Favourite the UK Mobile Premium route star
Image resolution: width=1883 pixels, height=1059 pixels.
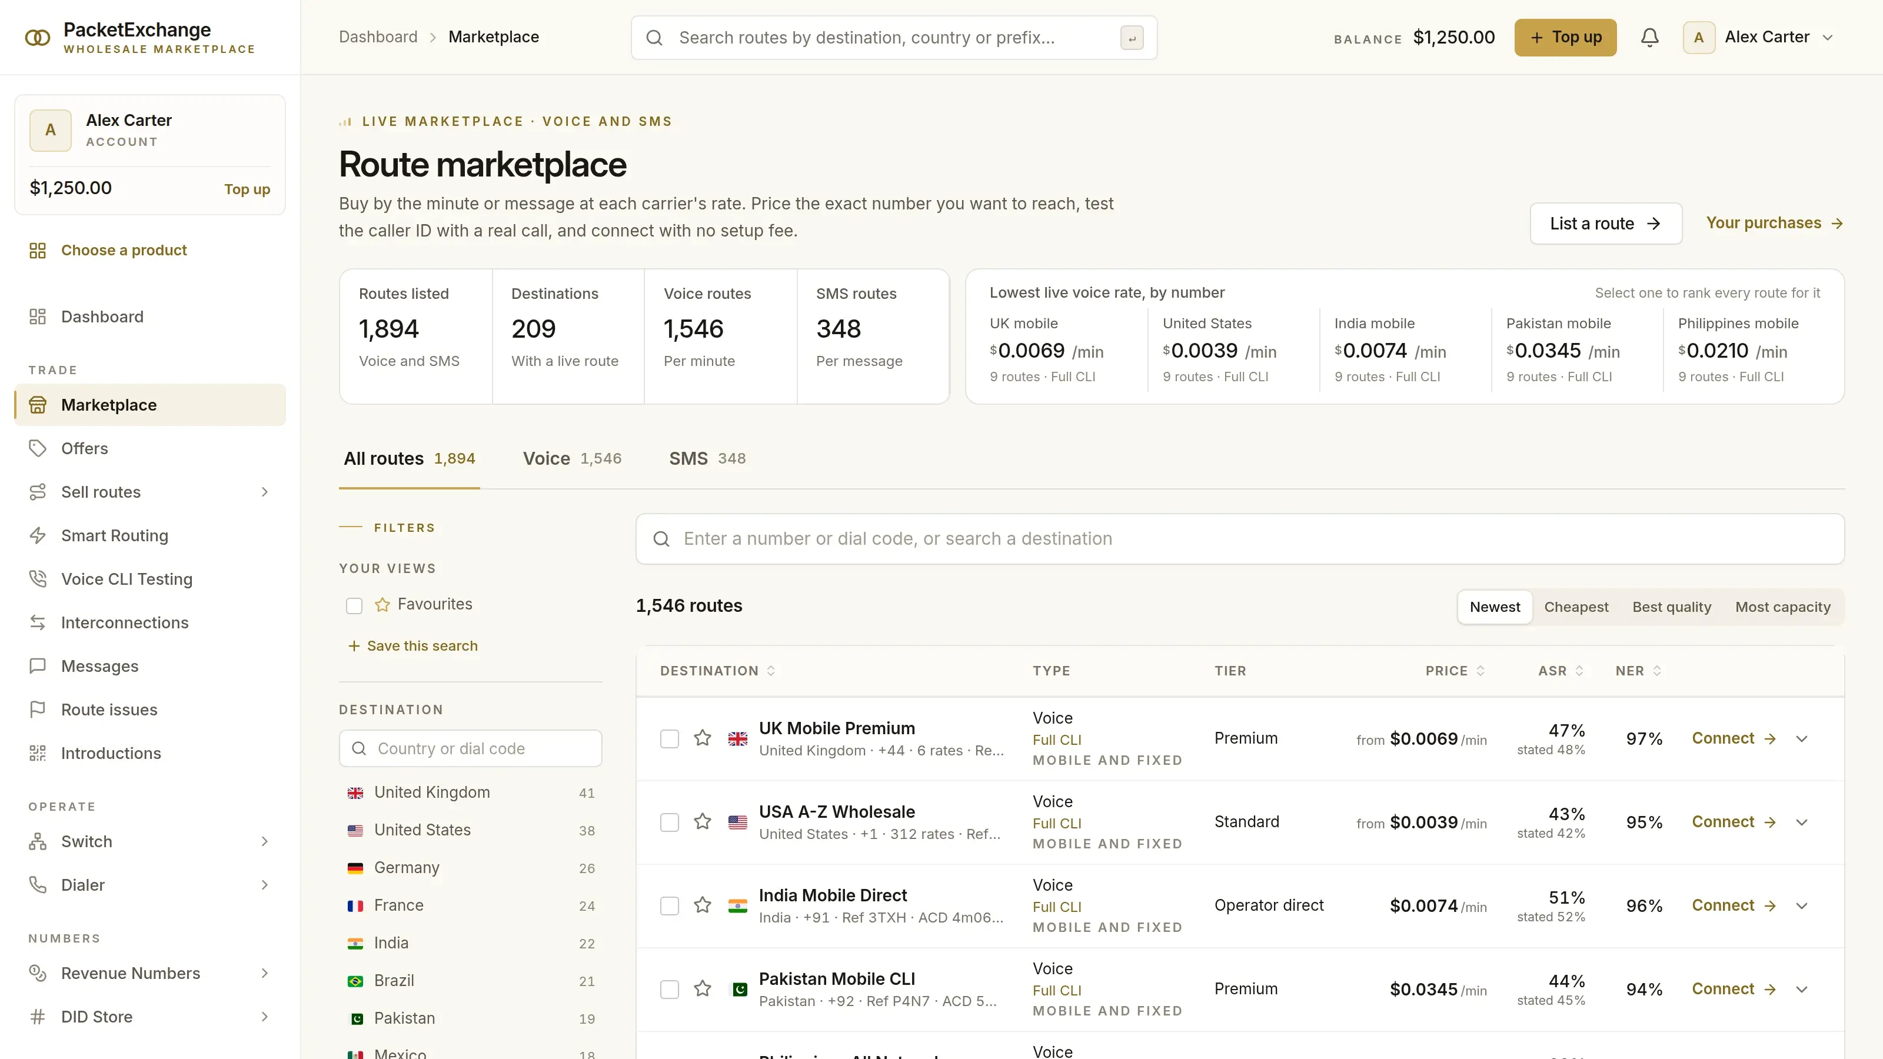703,738
